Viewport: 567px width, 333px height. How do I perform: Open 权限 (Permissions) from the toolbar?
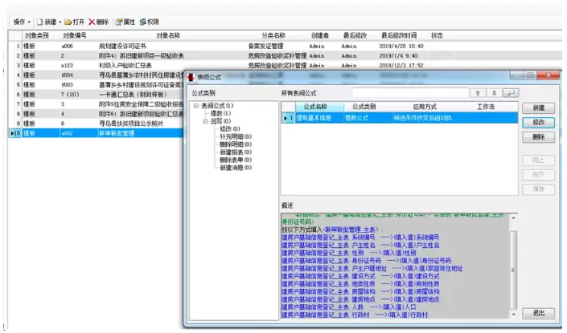tap(145, 22)
